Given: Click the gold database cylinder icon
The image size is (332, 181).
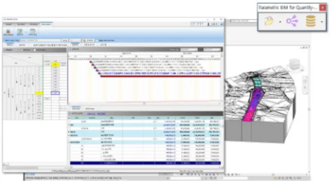Looking at the screenshot, I should coord(311,21).
